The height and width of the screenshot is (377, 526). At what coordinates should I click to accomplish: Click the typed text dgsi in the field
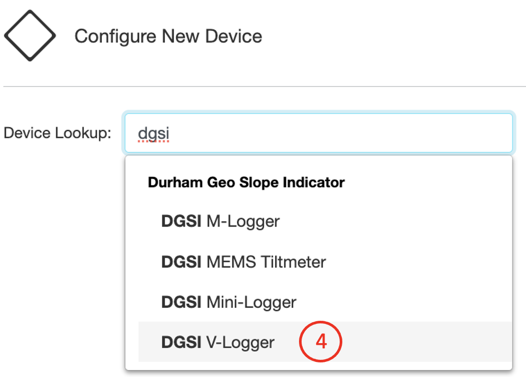(x=153, y=134)
